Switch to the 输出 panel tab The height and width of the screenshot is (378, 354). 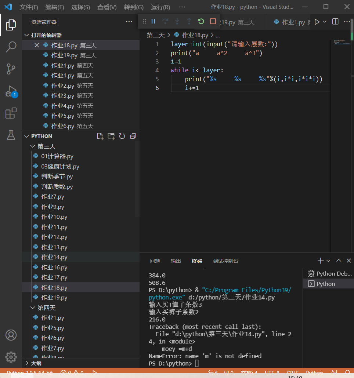click(176, 261)
